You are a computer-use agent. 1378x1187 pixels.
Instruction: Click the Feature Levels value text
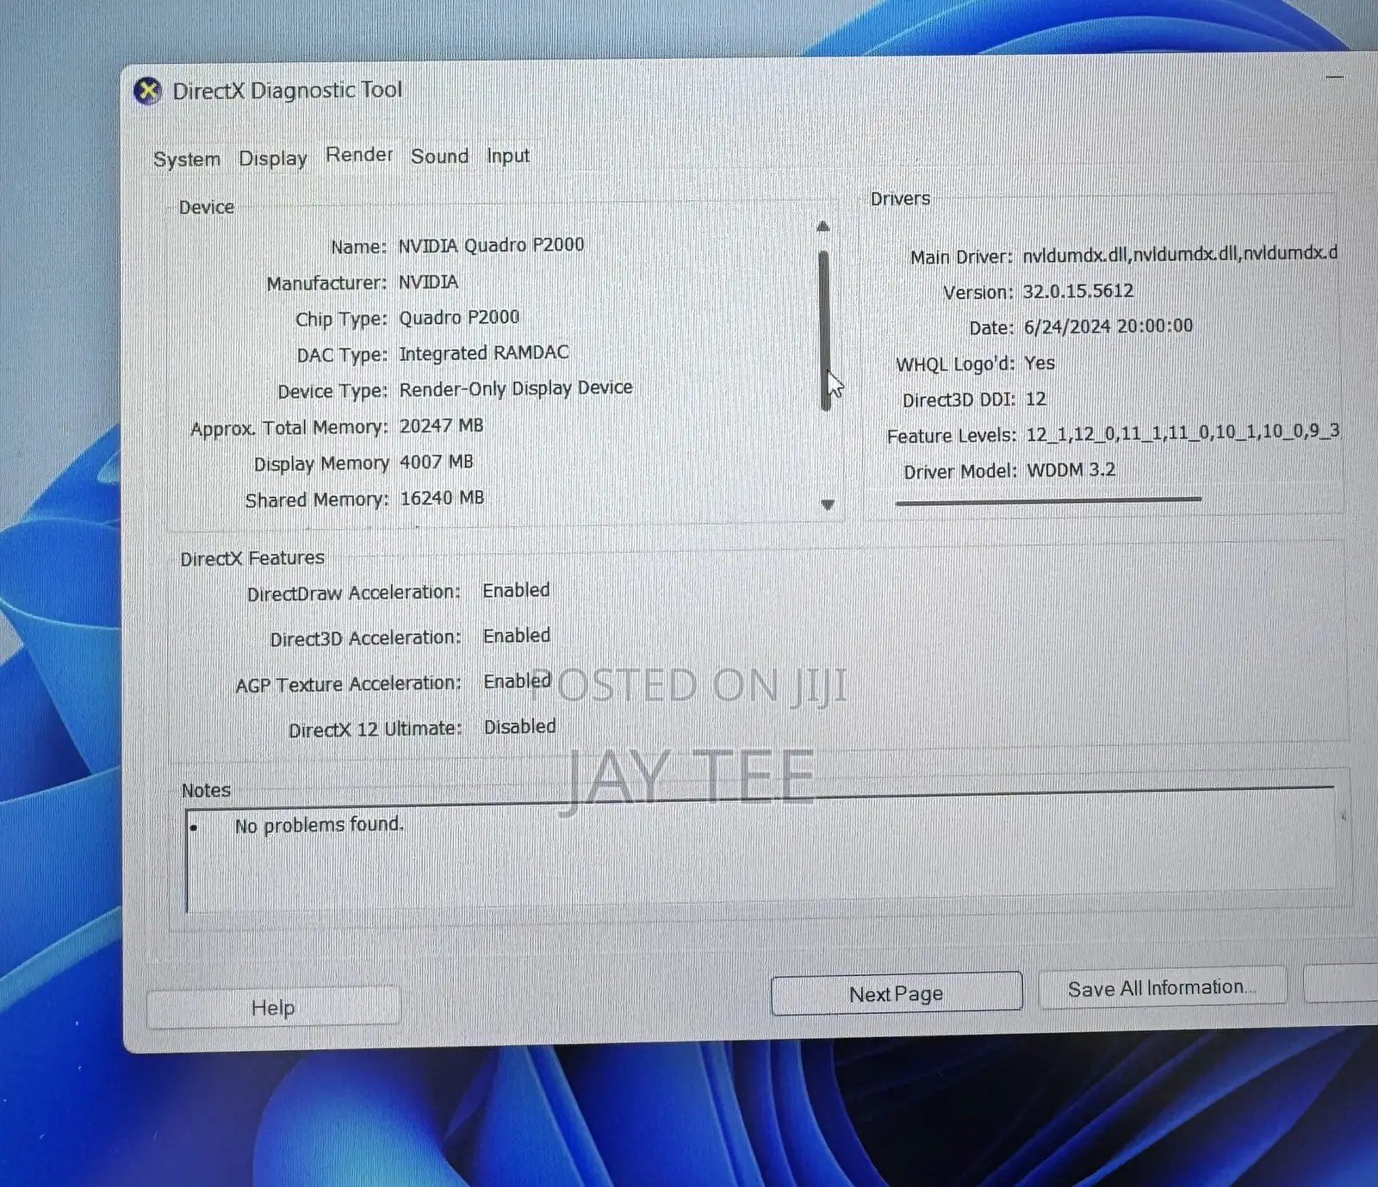(1182, 432)
